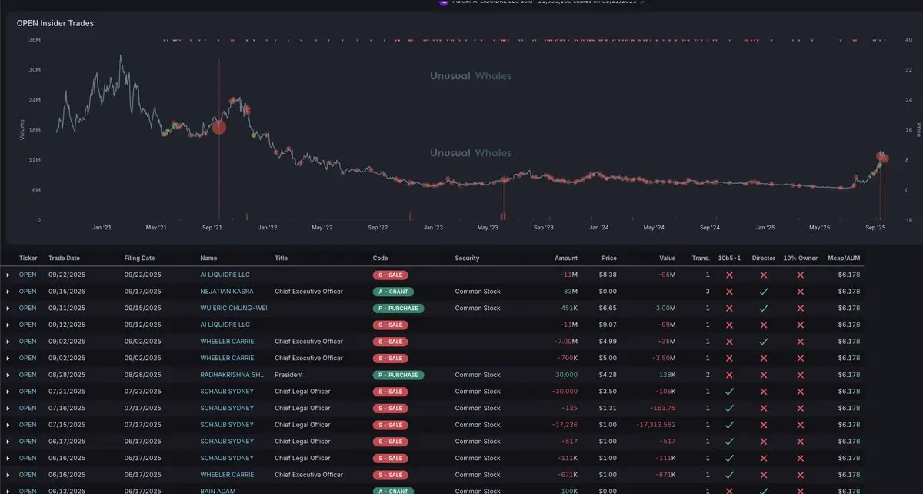Click 10% Owner X icon in RADHAKRISHNA row
Screen dimensions: 923x494
click(x=800, y=375)
